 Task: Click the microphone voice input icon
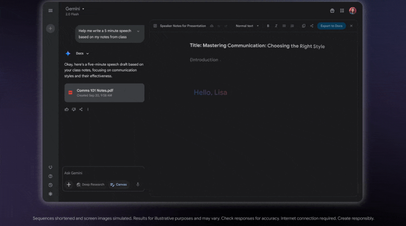point(138,184)
